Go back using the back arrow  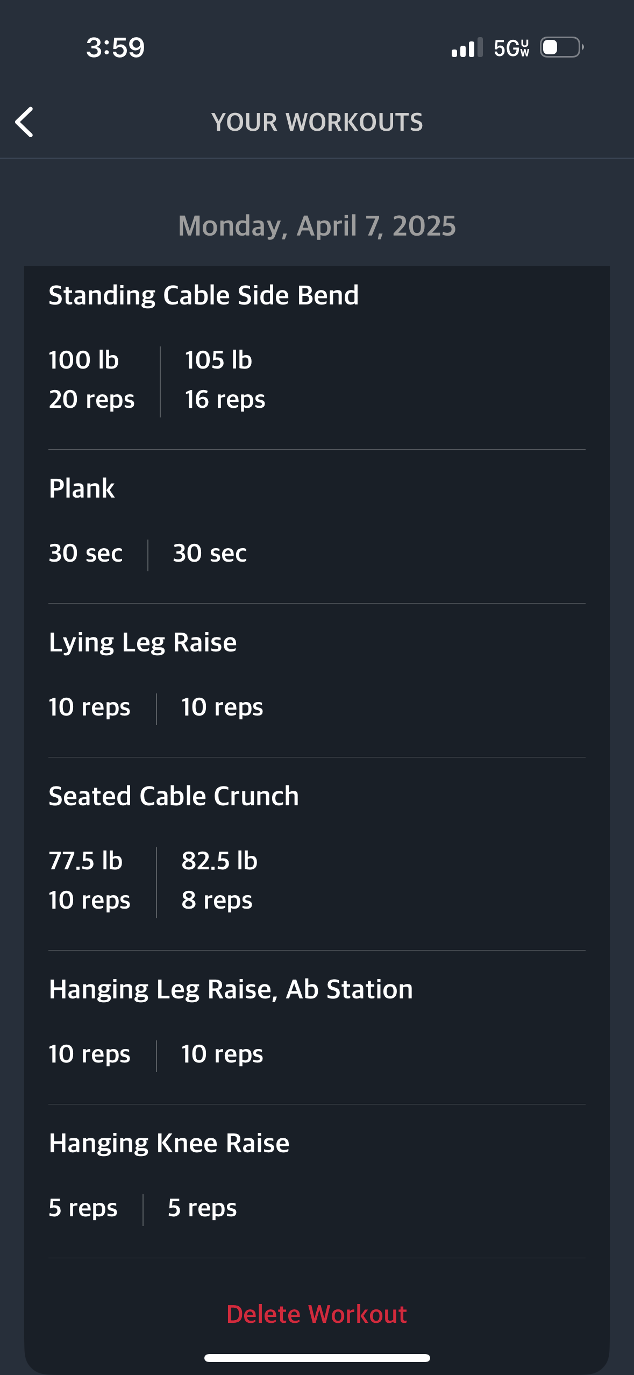tap(24, 122)
